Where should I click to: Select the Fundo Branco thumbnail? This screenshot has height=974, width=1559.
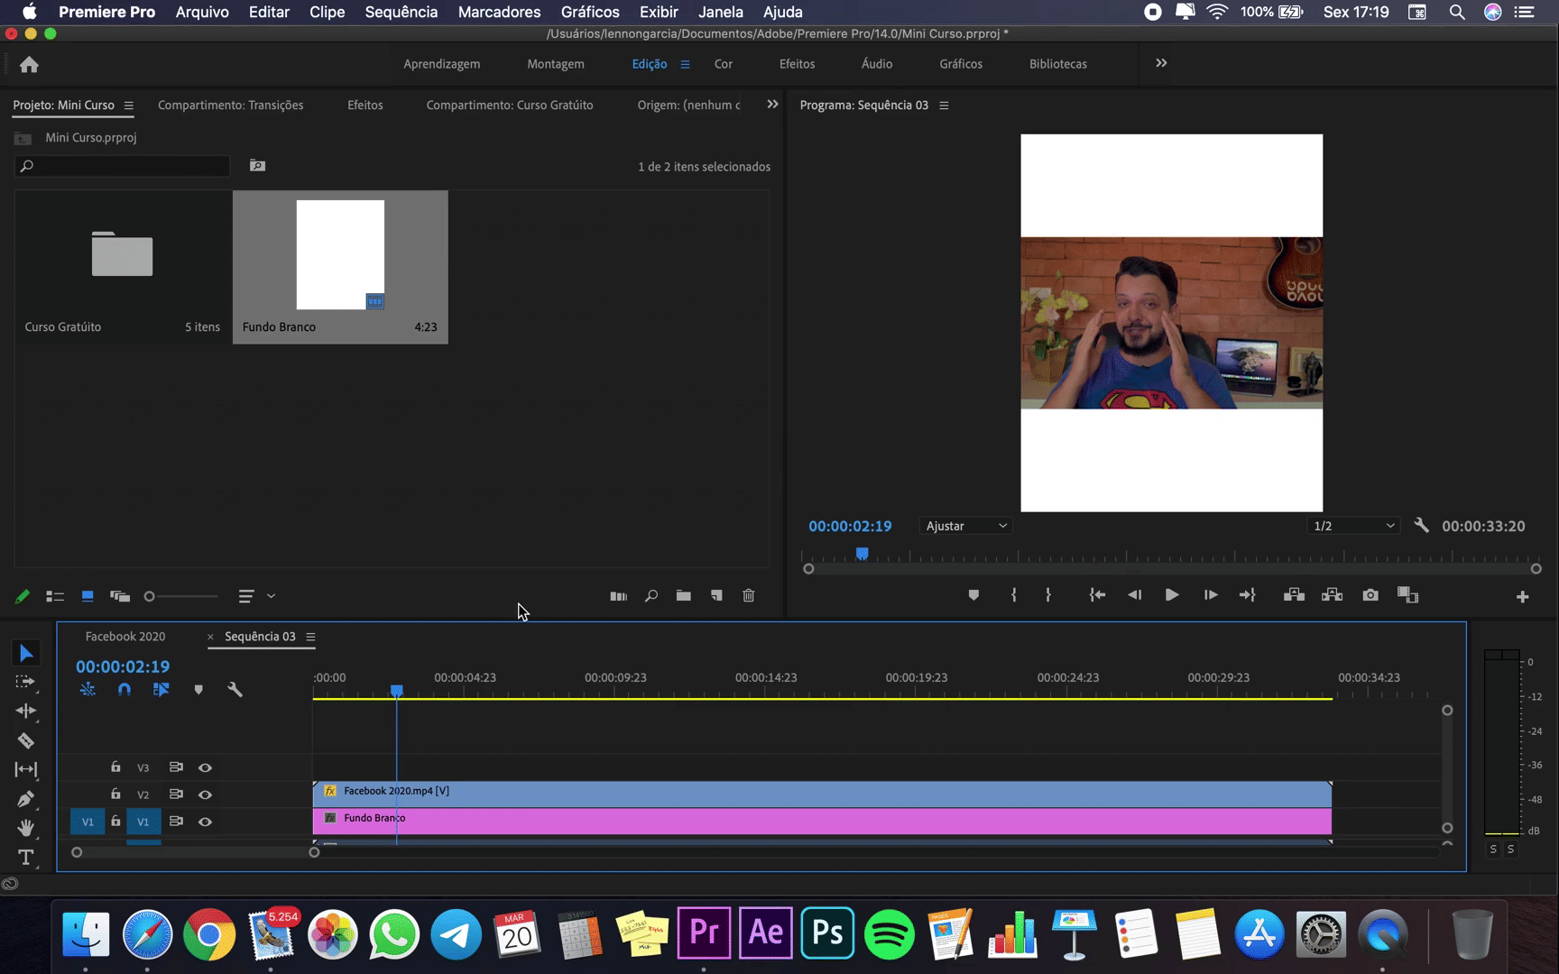tap(340, 255)
